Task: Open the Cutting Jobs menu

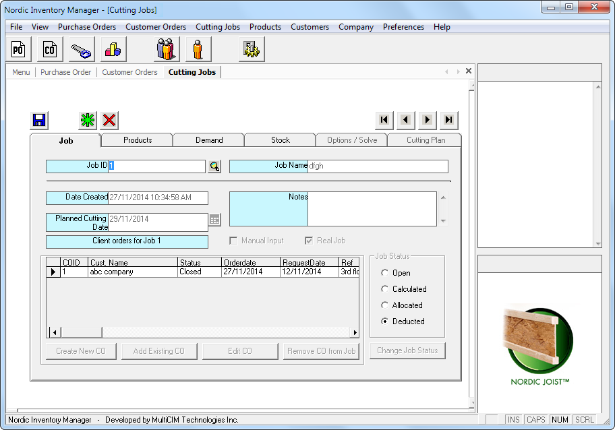Action: click(218, 27)
